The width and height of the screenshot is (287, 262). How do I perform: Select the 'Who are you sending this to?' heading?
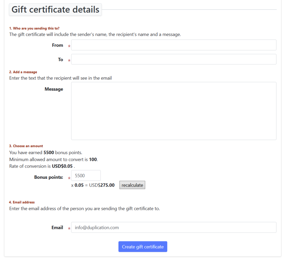click(34, 28)
